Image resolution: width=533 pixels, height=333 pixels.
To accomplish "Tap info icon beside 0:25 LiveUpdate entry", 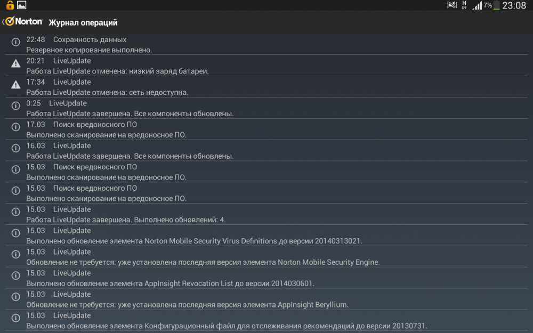I will tap(16, 106).
